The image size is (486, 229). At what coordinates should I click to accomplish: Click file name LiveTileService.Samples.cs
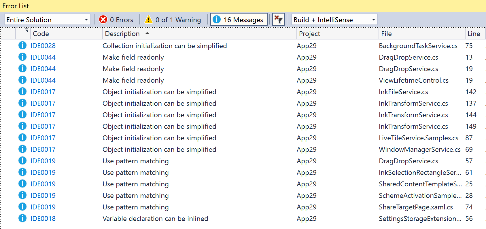pyautogui.click(x=419, y=138)
